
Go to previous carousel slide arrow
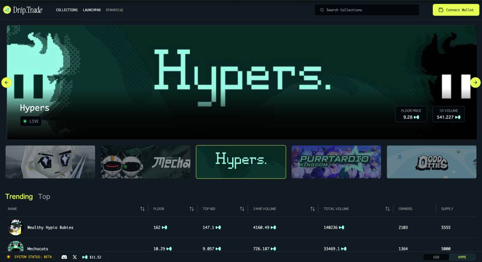click(6, 82)
